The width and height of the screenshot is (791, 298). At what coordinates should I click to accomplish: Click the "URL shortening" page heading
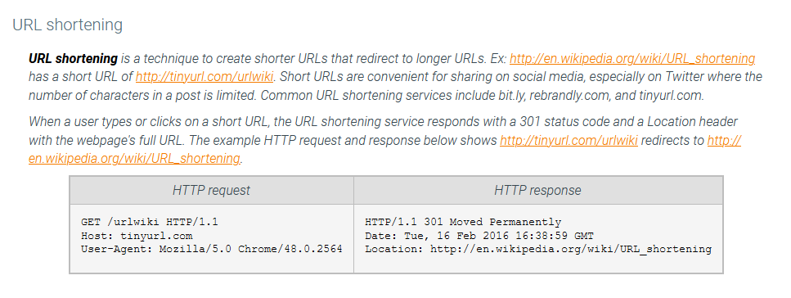[x=68, y=25]
